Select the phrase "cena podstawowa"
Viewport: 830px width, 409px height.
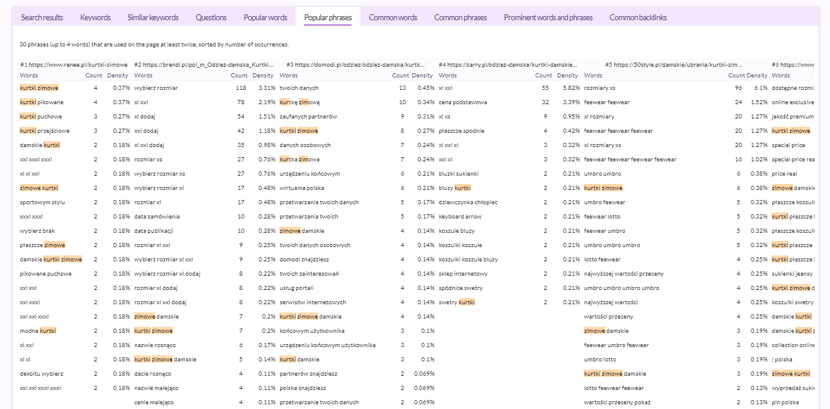coord(462,102)
